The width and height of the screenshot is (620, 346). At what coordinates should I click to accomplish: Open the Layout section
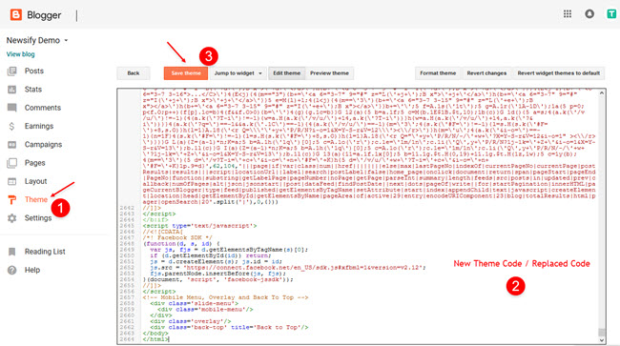click(35, 181)
